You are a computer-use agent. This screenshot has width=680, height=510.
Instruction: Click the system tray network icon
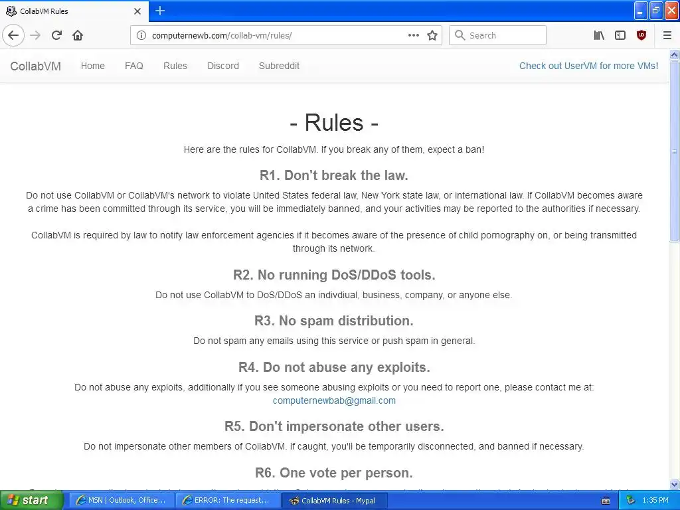pos(630,501)
